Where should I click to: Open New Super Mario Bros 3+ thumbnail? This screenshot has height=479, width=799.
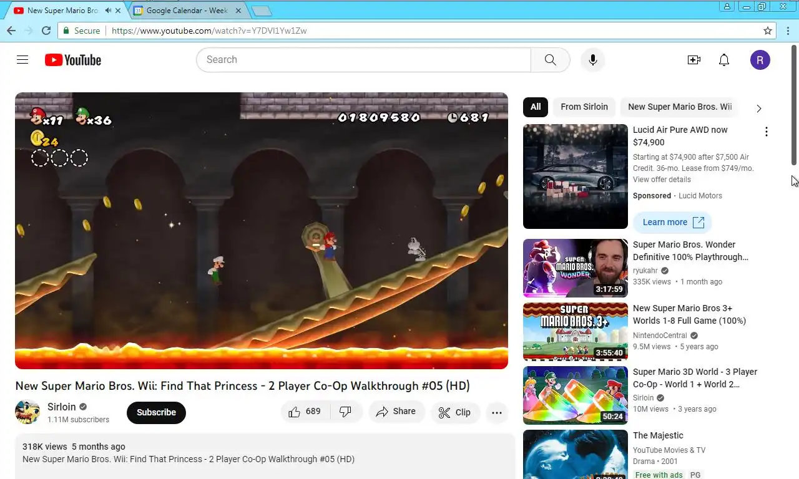[x=576, y=332]
